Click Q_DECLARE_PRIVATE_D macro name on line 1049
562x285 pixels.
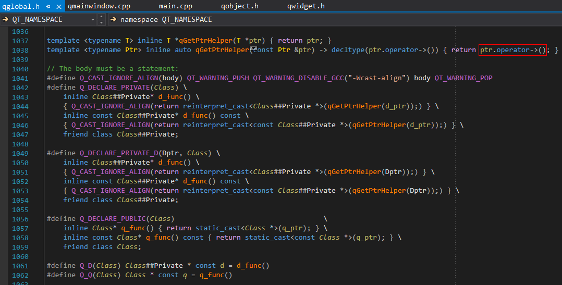coord(119,153)
